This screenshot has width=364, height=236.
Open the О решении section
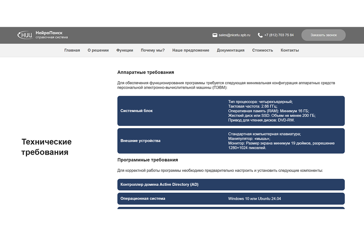coord(98,50)
